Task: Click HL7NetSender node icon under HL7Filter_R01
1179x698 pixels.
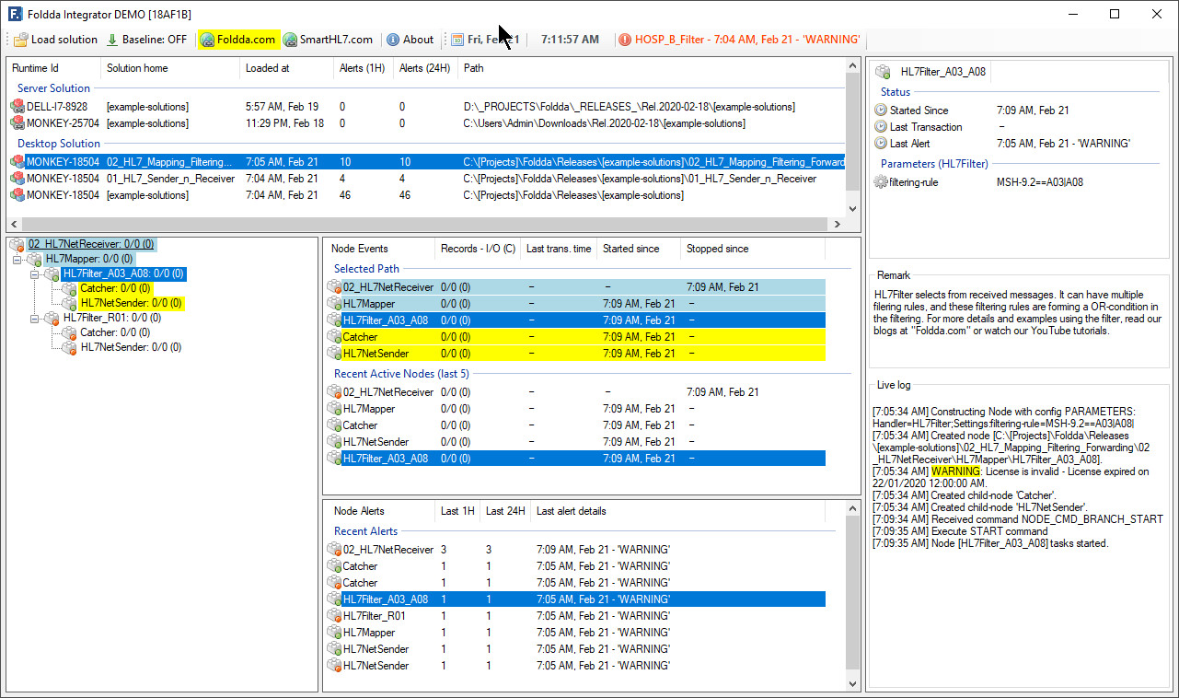Action: coord(69,347)
